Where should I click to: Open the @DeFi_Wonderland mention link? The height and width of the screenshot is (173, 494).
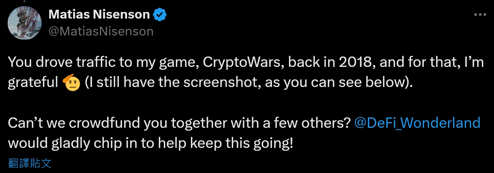point(417,123)
